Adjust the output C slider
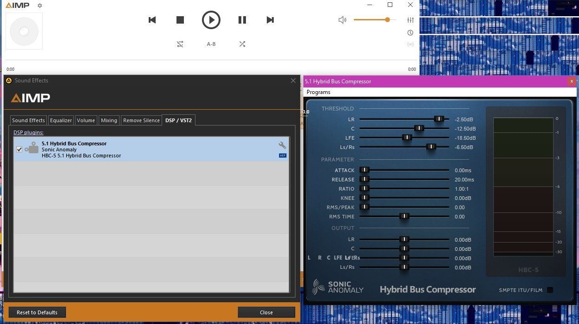This screenshot has height=324, width=579. tap(404, 249)
